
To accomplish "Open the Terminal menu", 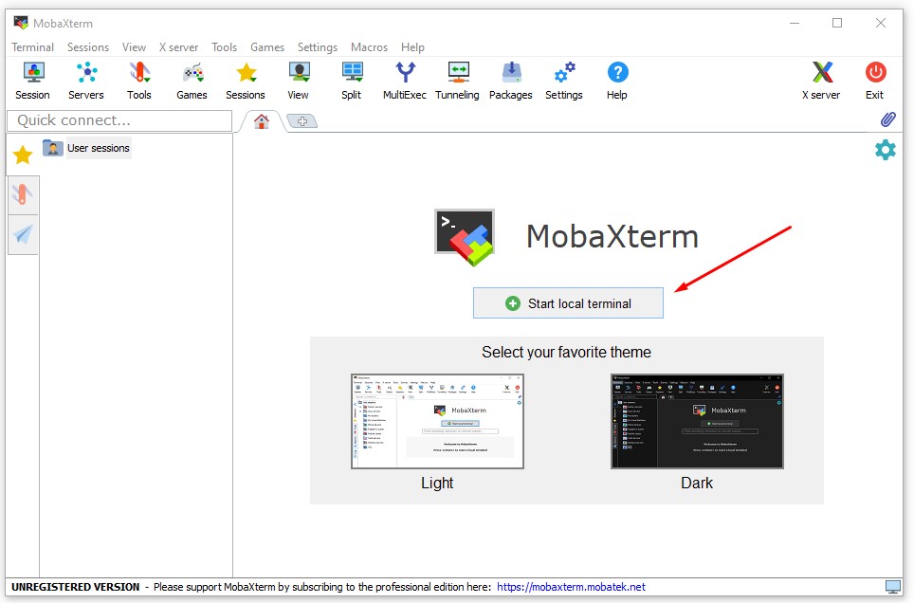I will (x=32, y=47).
